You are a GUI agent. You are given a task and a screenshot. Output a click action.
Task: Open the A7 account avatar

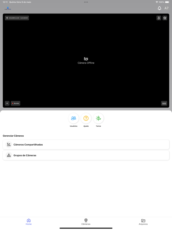tap(166, 8)
